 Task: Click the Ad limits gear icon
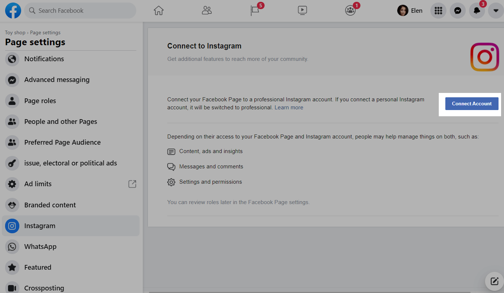[12, 184]
